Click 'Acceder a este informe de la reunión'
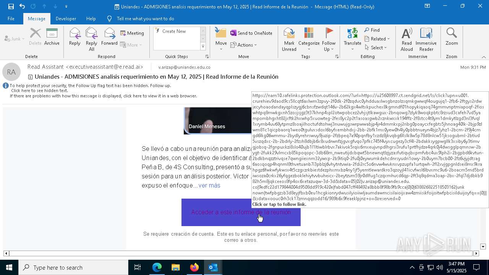489x275 pixels. point(241,212)
